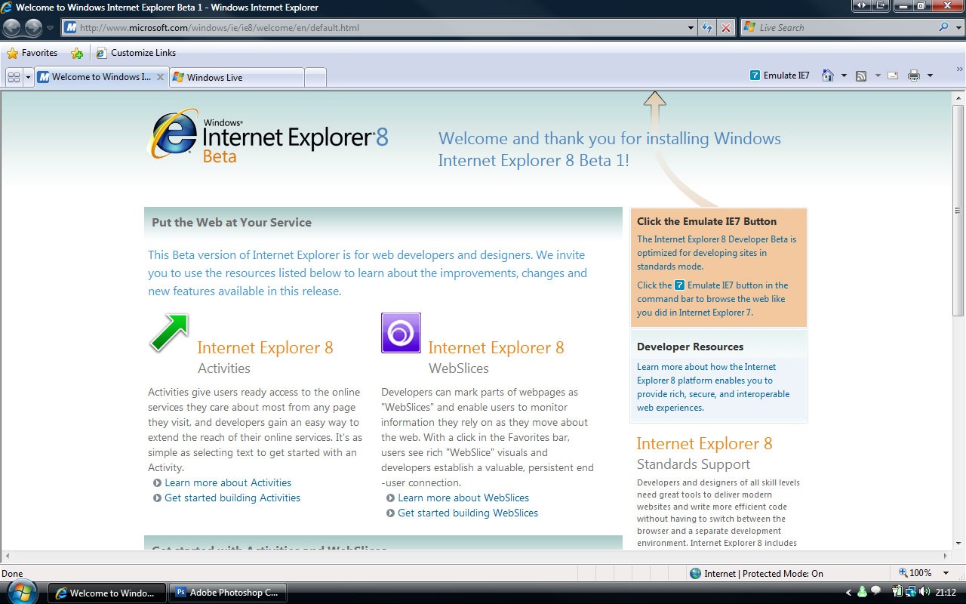Click the network connection tray icon

pyautogui.click(x=911, y=593)
